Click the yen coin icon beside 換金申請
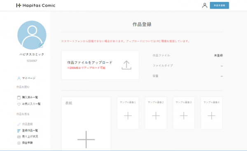 pos(19,143)
